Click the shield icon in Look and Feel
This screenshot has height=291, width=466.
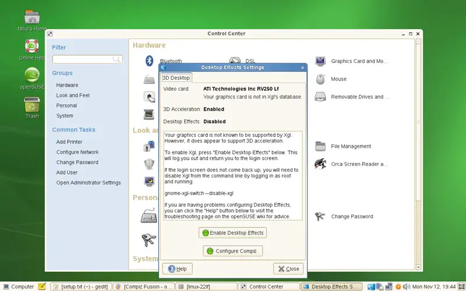point(149,164)
